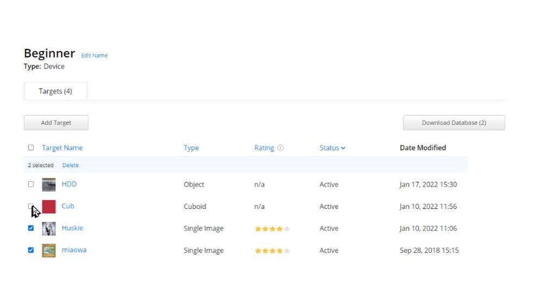Delete the selected targets
The width and height of the screenshot is (543, 305).
(71, 165)
